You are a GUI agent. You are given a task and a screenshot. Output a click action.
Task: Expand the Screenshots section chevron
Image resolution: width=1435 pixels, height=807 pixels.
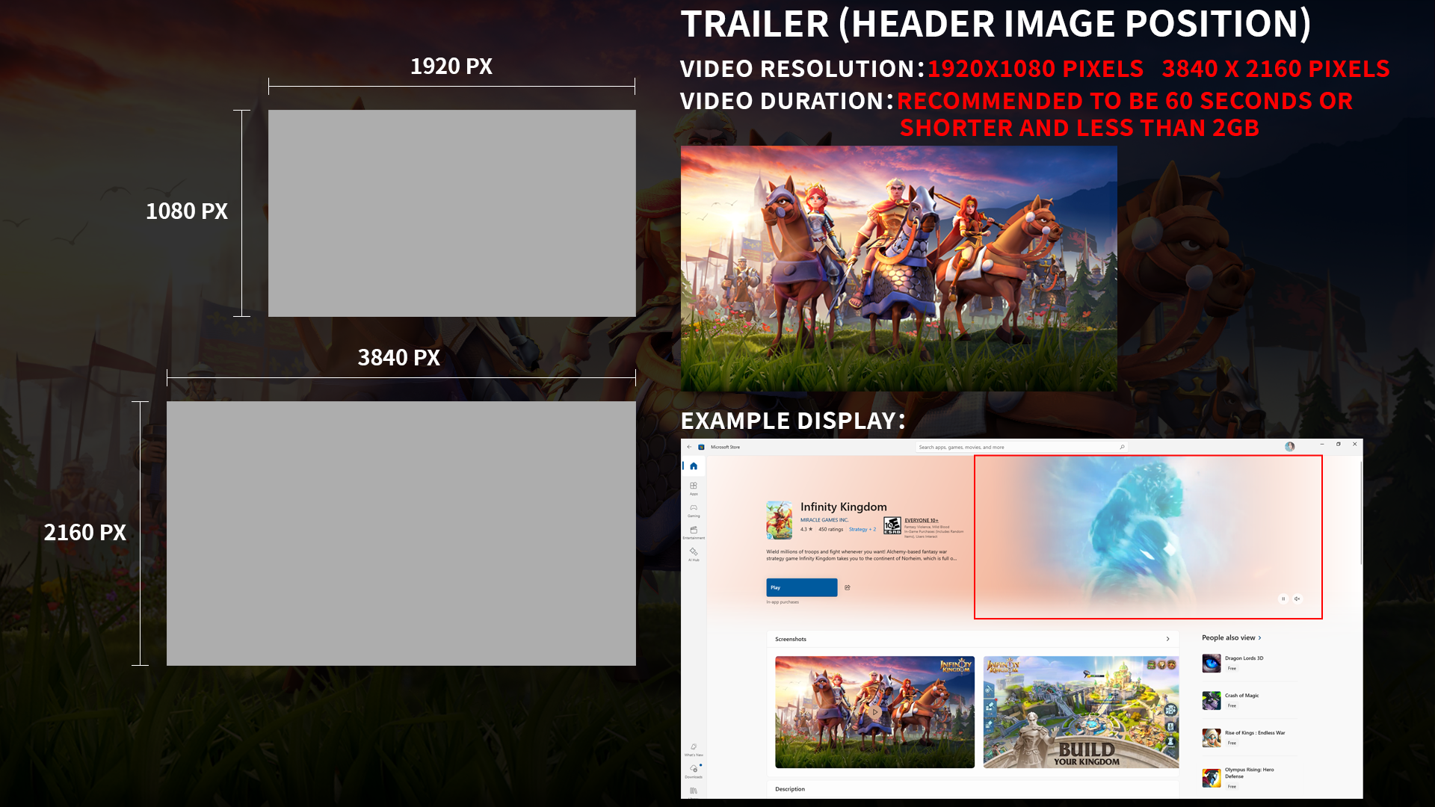click(x=1167, y=639)
